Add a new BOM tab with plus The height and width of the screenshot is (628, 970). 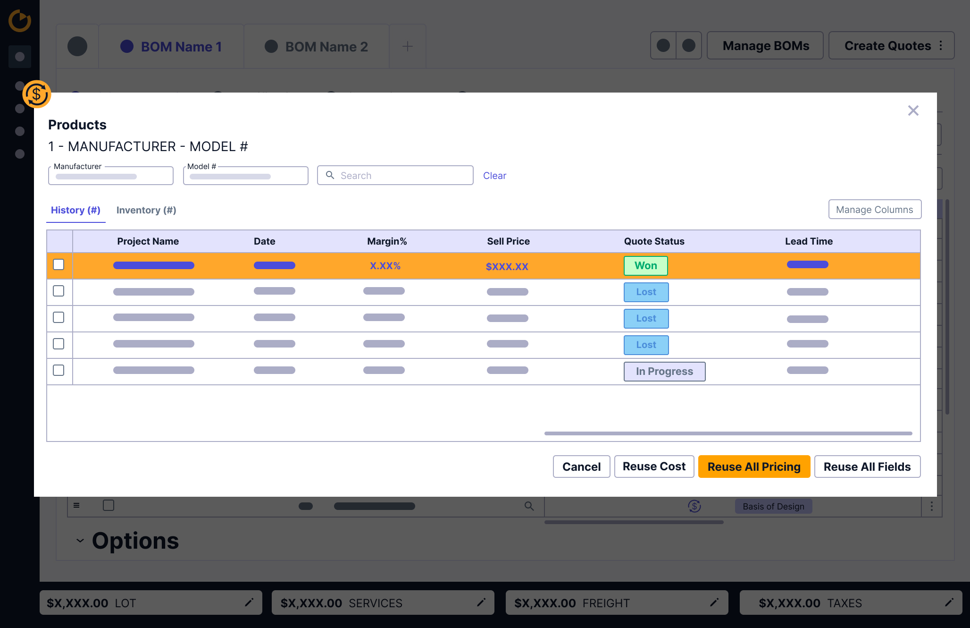coord(407,46)
